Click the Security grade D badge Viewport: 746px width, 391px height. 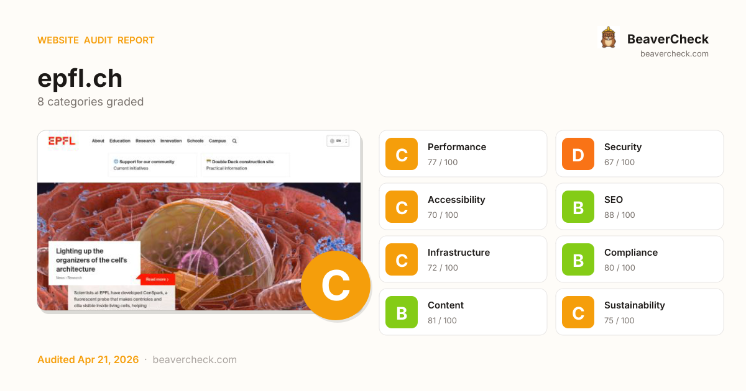(x=578, y=154)
